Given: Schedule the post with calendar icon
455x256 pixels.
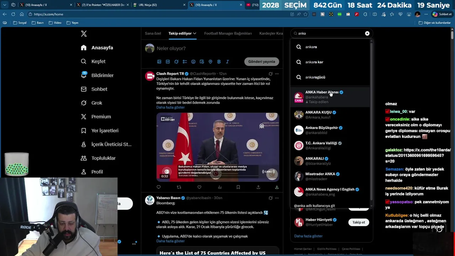Looking at the screenshot, I should click(202, 62).
